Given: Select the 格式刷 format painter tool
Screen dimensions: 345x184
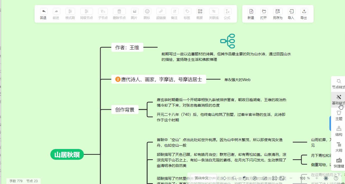Looking at the screenshot, I should coord(70,14).
